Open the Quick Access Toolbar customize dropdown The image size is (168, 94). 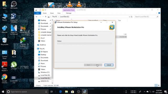[45, 10]
